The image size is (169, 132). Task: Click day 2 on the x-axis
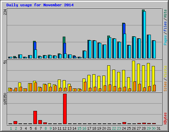(x=16, y=128)
